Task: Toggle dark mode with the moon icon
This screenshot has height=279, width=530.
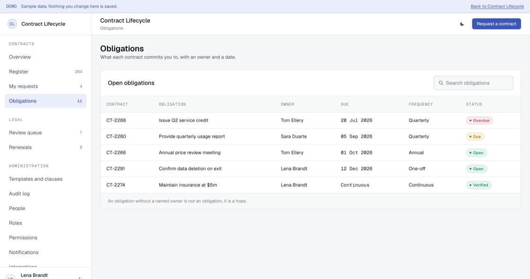Action: (462, 24)
